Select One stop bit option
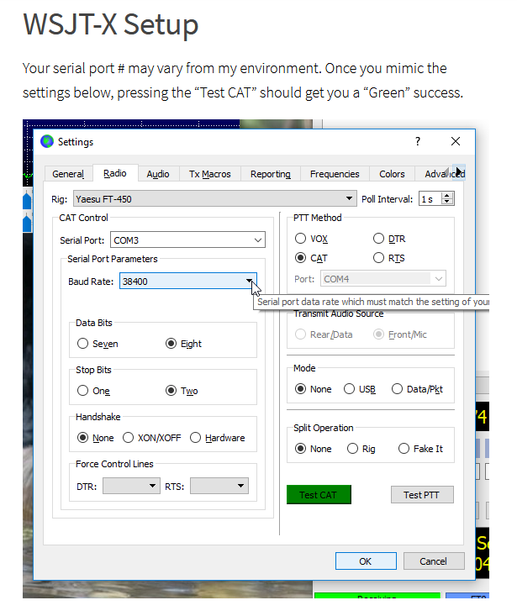This screenshot has width=517, height=616. point(83,391)
